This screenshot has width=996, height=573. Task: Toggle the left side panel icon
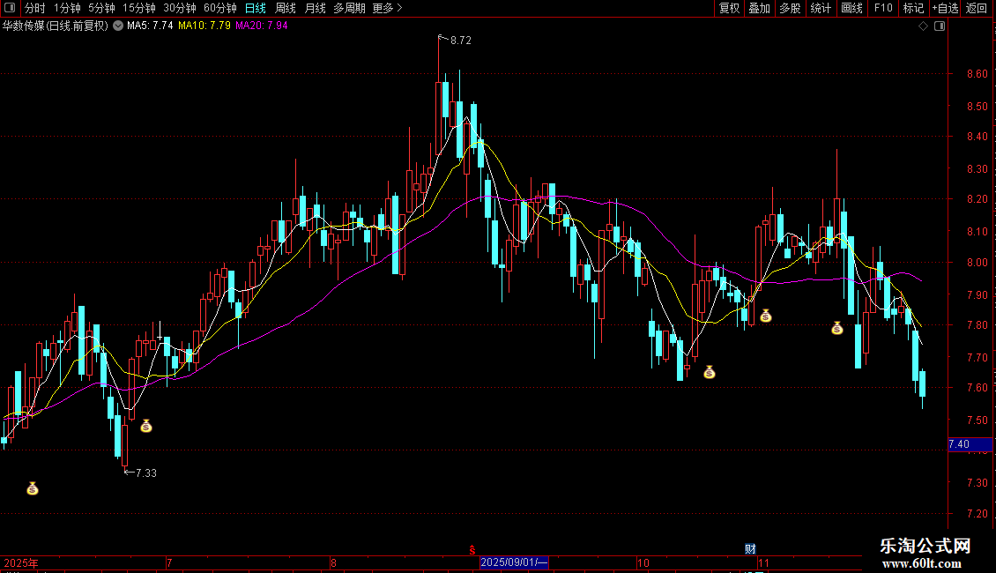[10, 8]
